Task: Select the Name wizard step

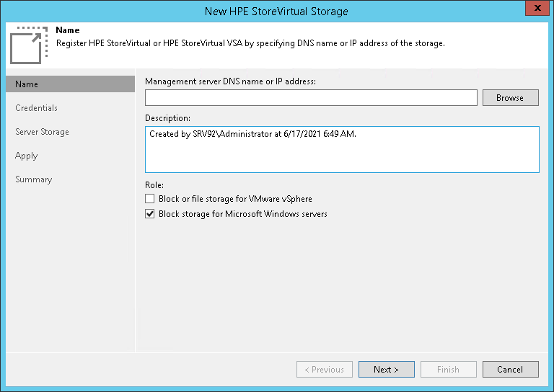Action: tap(70, 84)
